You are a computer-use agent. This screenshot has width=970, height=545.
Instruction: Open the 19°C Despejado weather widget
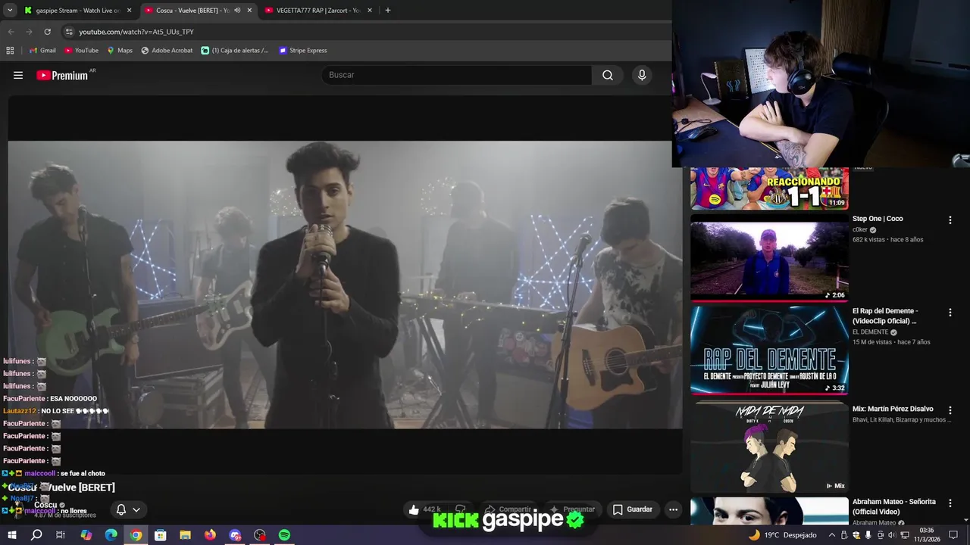pos(783,535)
